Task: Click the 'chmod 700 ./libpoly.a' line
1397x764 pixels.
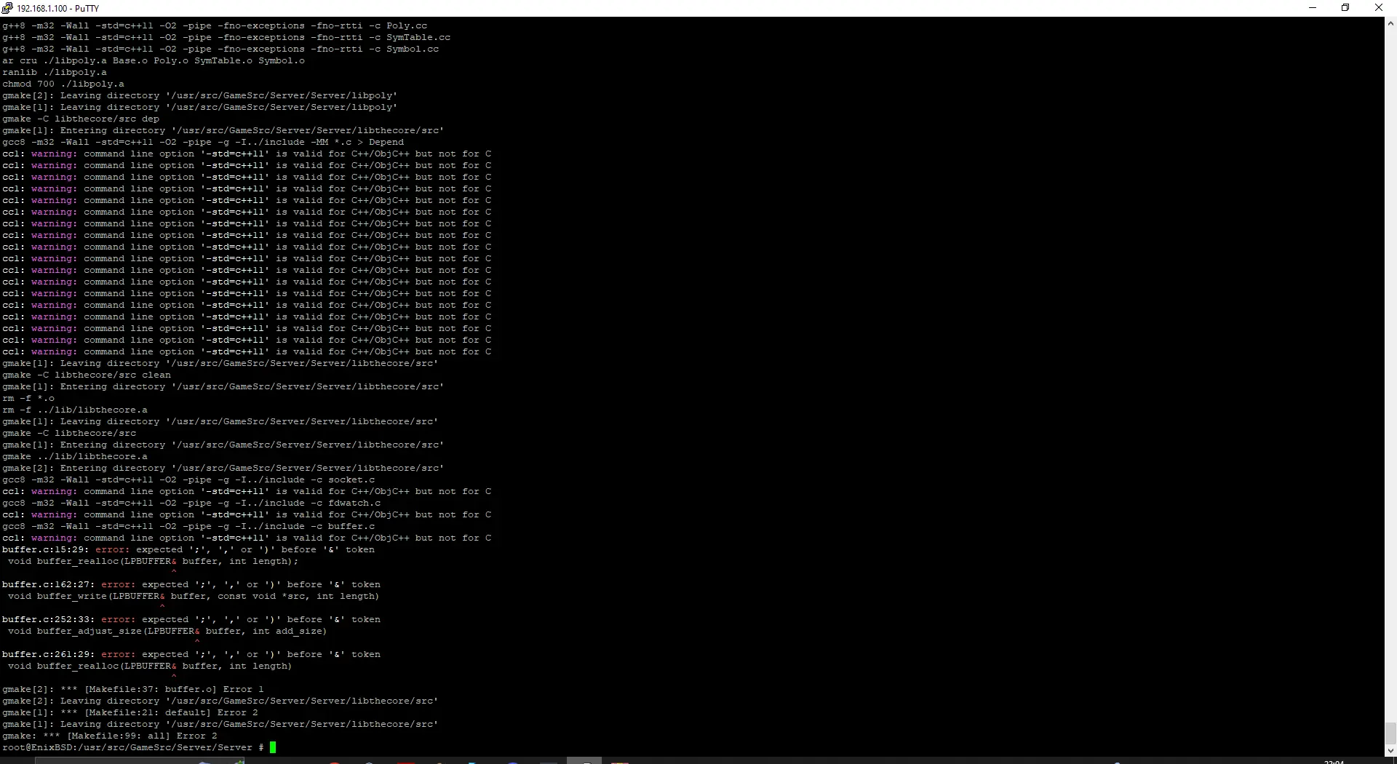Action: [63, 84]
